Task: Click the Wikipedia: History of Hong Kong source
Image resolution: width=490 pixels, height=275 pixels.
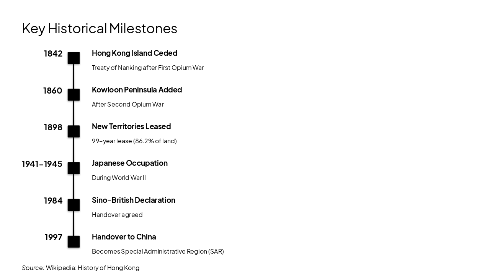Action: click(x=93, y=268)
